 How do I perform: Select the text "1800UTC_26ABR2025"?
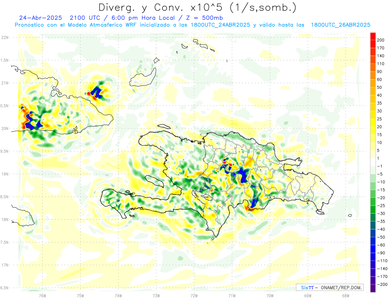point(340,25)
